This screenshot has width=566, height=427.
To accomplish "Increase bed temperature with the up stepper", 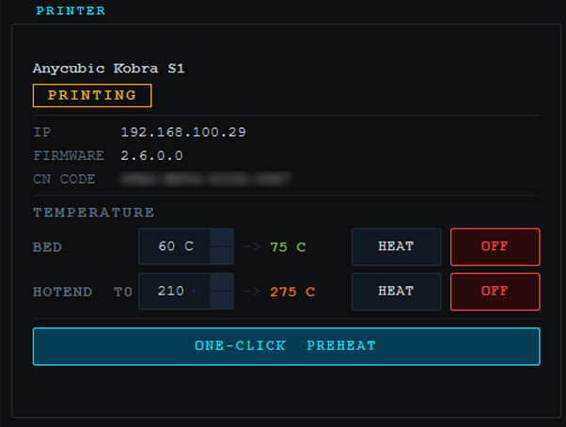I will pyautogui.click(x=222, y=238).
